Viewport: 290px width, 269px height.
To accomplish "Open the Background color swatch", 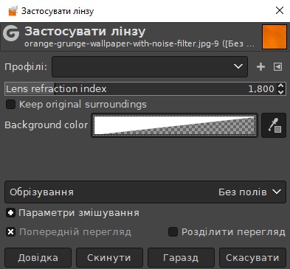I will point(174,125).
